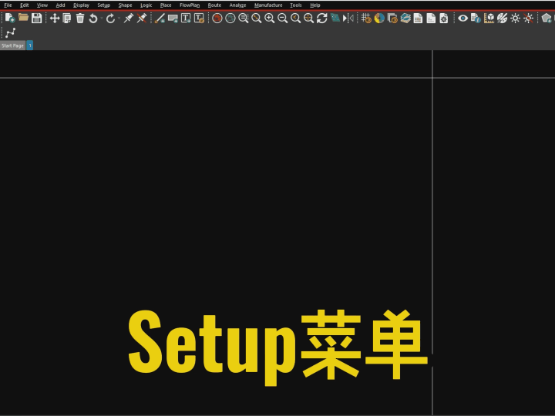Expand the Redo history dropdown arrow
Image resolution: width=555 pixels, height=416 pixels.
click(x=118, y=18)
